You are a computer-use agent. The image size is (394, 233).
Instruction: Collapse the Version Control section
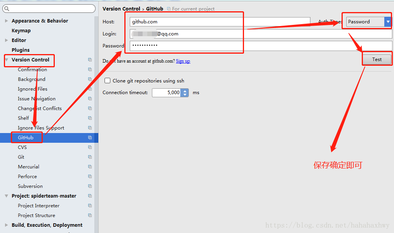coord(7,60)
